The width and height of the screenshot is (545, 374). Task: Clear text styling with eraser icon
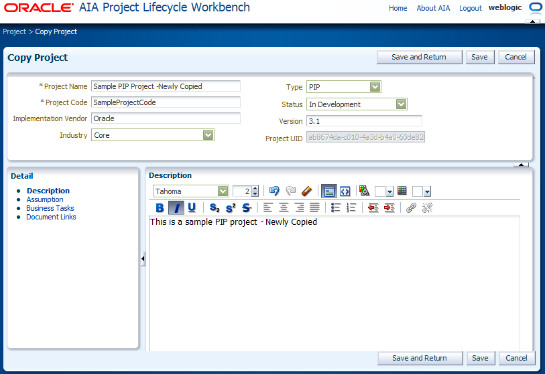(x=306, y=191)
